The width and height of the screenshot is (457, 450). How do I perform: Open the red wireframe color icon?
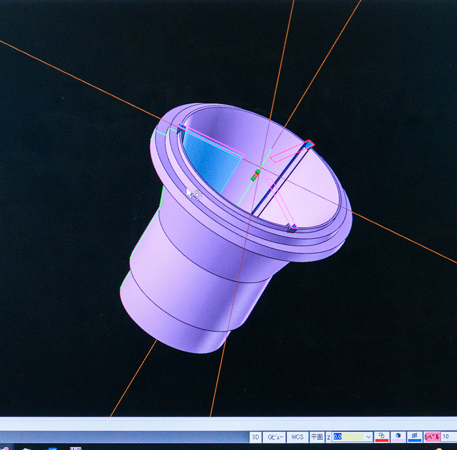381,437
